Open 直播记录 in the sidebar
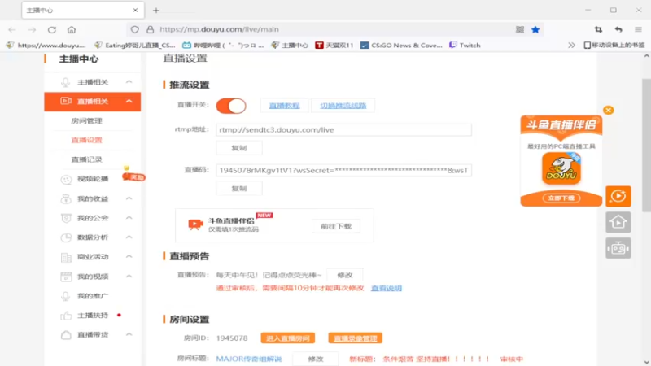The image size is (651, 366). coord(87,159)
